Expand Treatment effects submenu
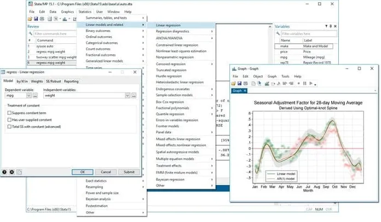Viewport: 381px width, 222px height. point(212,166)
